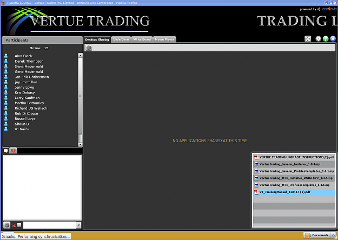
Task: Click participant icon beside Richard US Wallach
Action: pyautogui.click(x=6, y=108)
